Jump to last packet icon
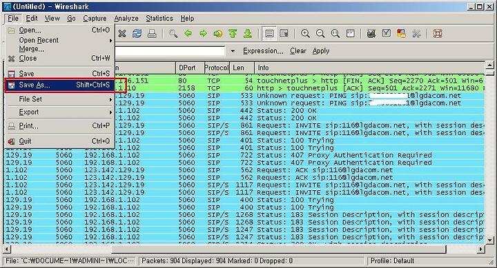Image resolution: width=497 pixels, height=268 pixels. pyautogui.click(x=248, y=34)
